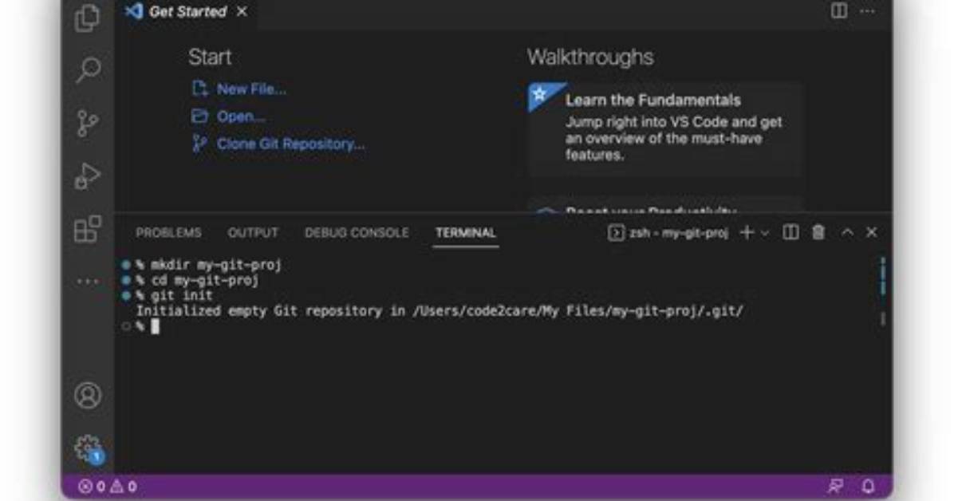954x501 pixels.
Task: Switch to the DEBUG CONSOLE tab
Action: coord(357,232)
